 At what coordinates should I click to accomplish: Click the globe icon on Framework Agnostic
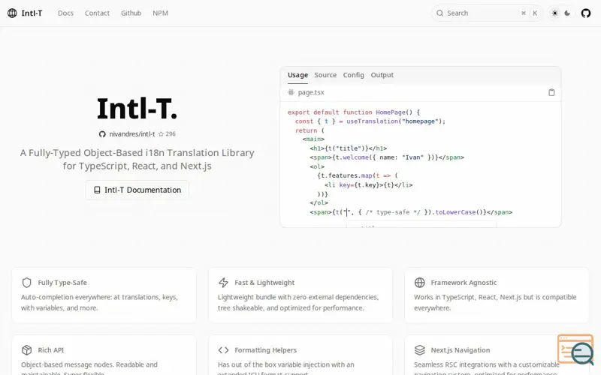(420, 283)
